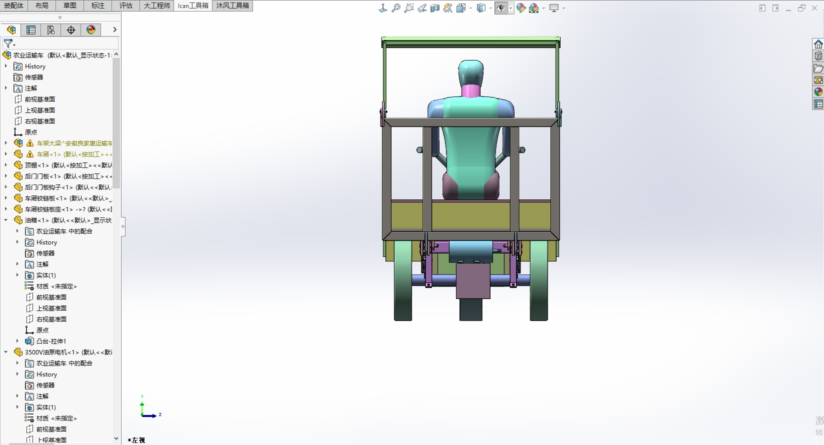Screen dimensions: 824x445
Task: Switch to the DisplayManager tab
Action: (91, 30)
